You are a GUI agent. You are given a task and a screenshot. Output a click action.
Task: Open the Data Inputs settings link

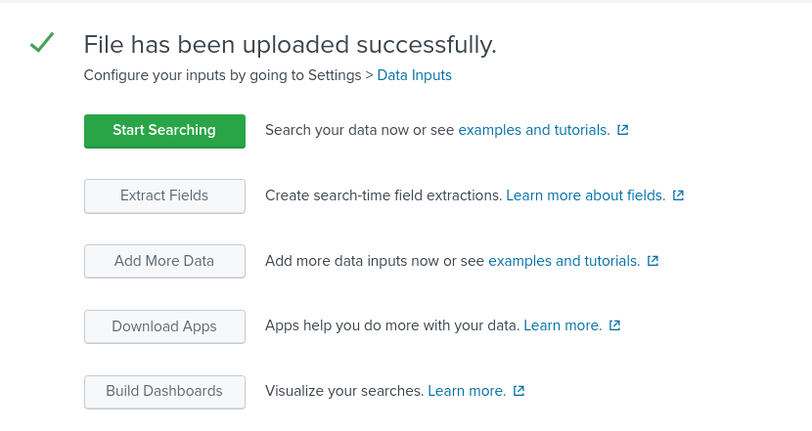coord(414,75)
